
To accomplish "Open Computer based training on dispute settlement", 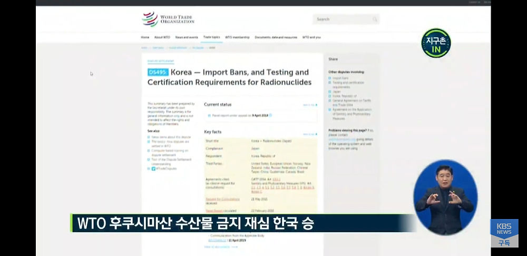I will tap(170, 153).
